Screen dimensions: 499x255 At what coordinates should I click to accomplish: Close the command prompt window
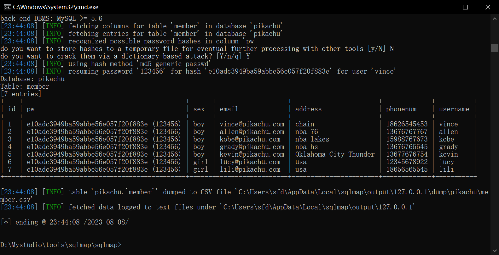coord(488,7)
